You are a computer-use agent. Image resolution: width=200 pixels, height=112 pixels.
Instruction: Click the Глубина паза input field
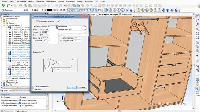coord(77,41)
